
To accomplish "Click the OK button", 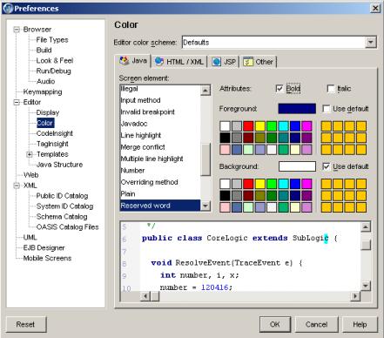I will coord(275,324).
